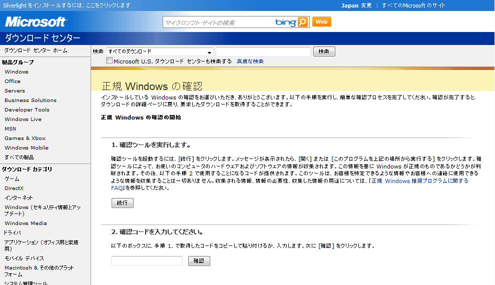Open the インターネット download category
Screen dimensions: 495x285
point(19,197)
